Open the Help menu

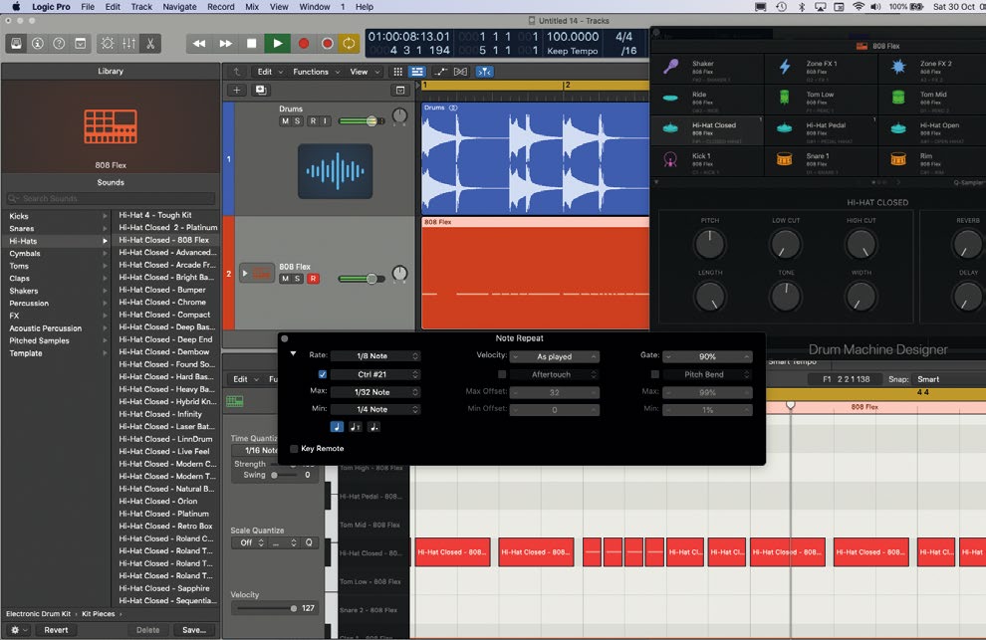pos(365,7)
